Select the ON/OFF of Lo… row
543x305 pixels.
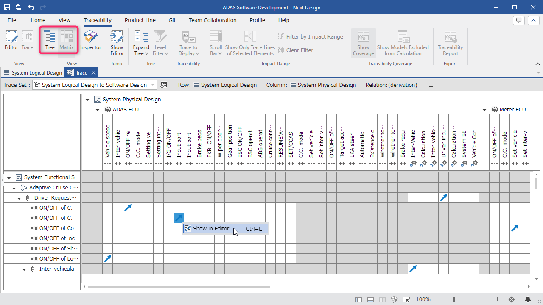click(42, 259)
